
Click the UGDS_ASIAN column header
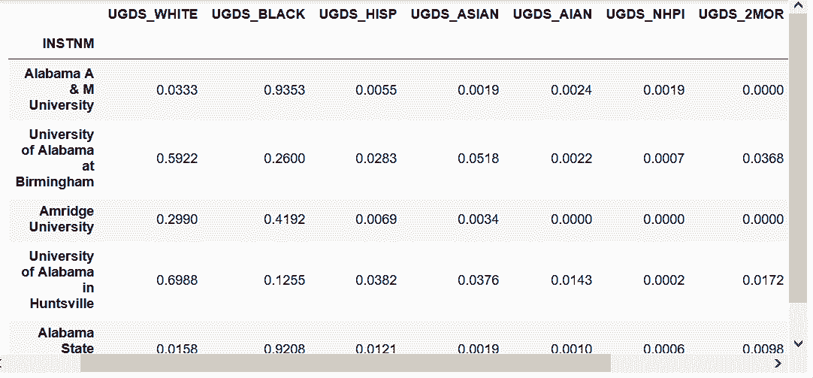pyautogui.click(x=455, y=14)
